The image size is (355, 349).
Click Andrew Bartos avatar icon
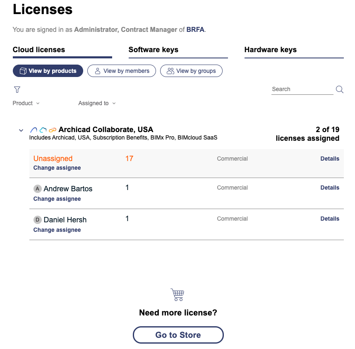[38, 189]
